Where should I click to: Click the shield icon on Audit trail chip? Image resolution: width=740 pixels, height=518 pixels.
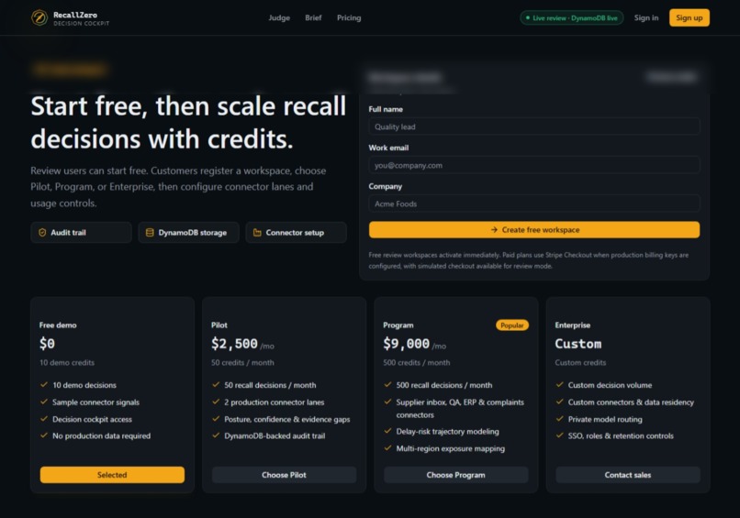pyautogui.click(x=42, y=232)
